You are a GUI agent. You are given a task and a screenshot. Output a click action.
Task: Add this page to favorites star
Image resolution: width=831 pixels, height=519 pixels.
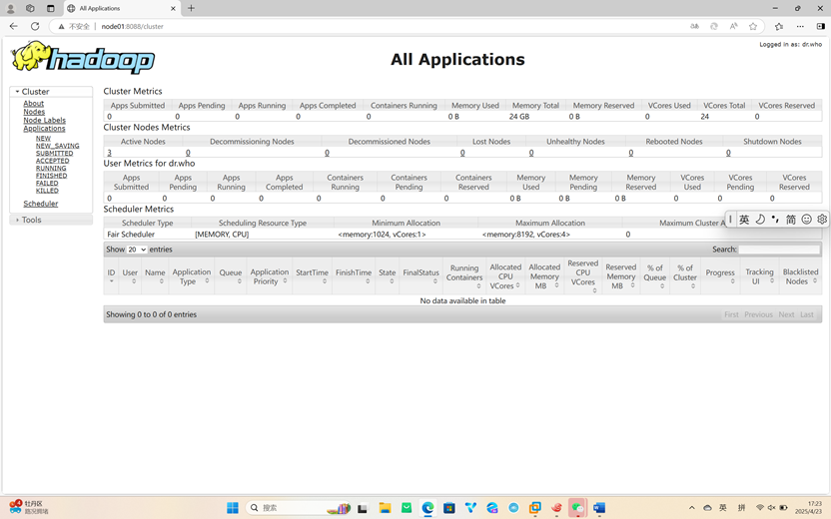753,26
